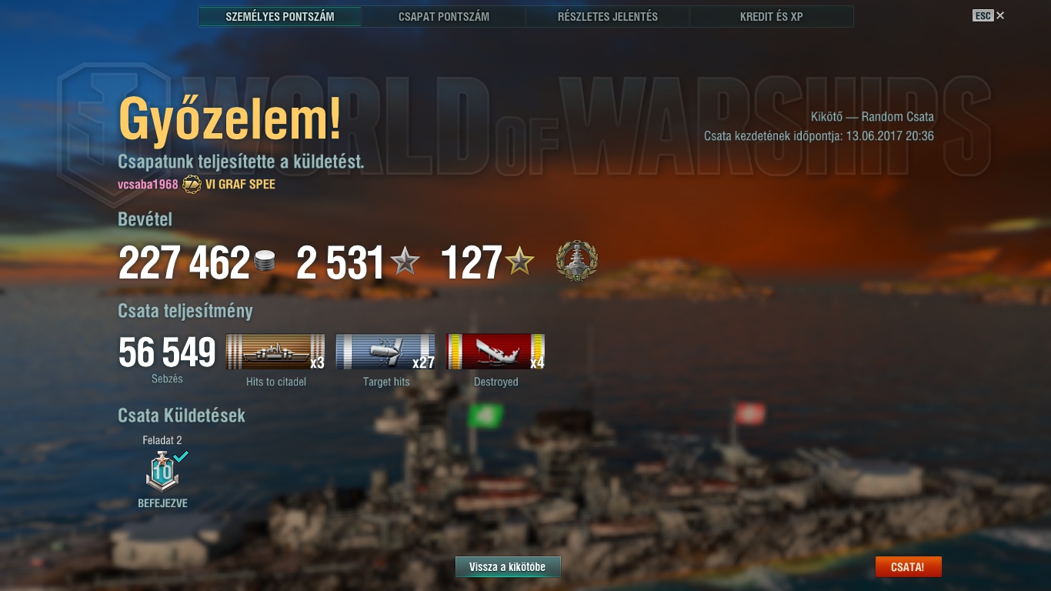
Task: Click the Vissza a kikötőbe button
Action: point(508,567)
